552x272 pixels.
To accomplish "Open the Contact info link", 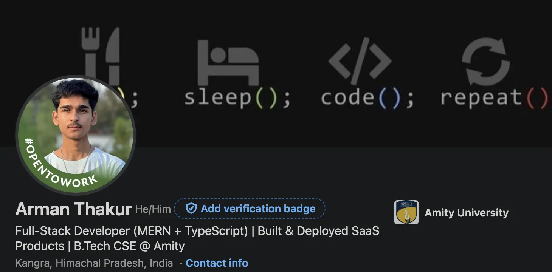I will pyautogui.click(x=217, y=263).
